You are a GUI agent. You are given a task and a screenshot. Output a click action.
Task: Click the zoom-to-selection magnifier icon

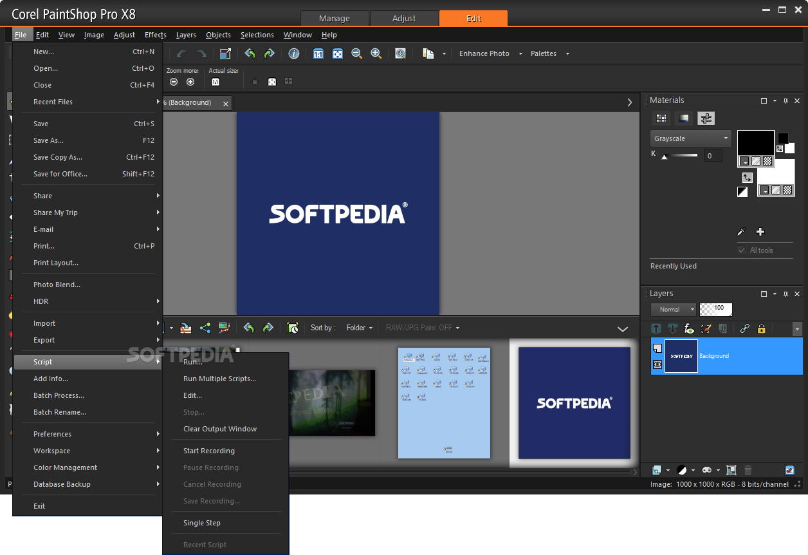click(x=400, y=53)
